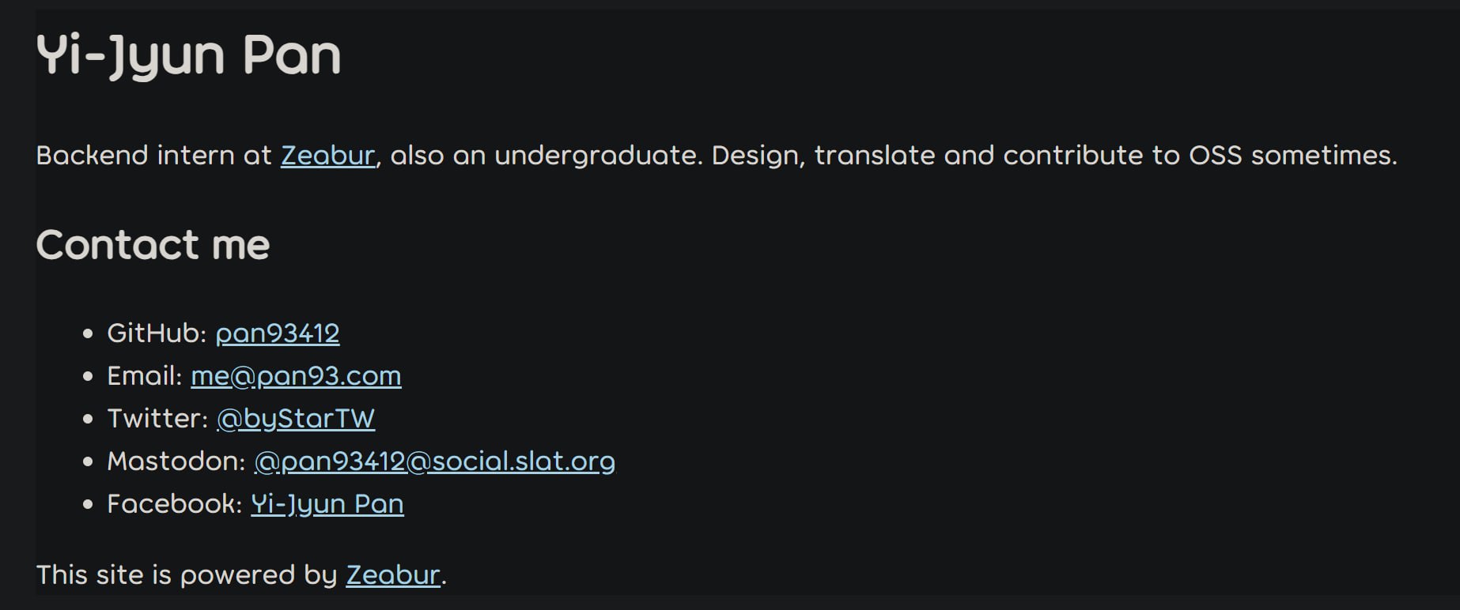Viewport: 1460px width, 610px height.
Task: Click the Yi-Jyun Pan main heading
Action: tap(188, 55)
